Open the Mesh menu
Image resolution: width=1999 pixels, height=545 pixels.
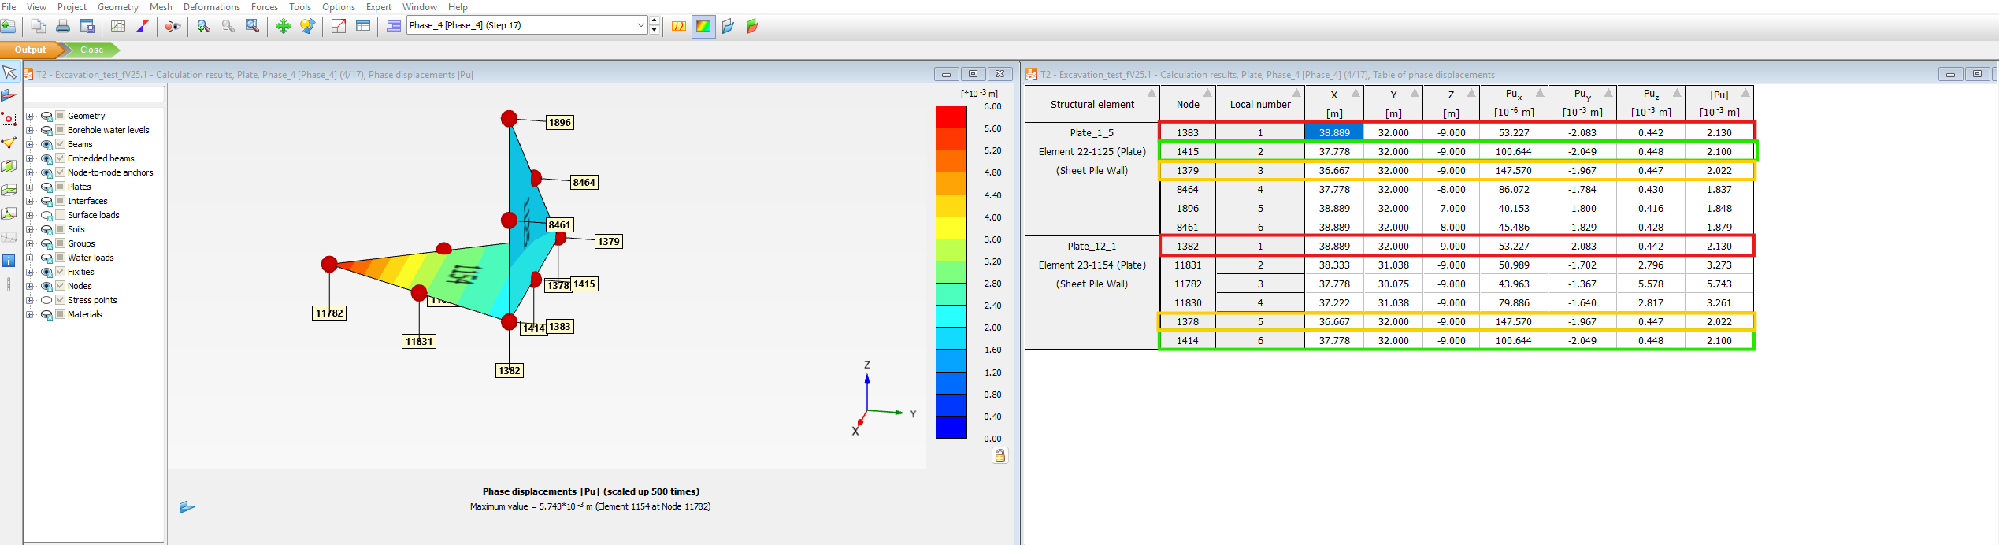(161, 7)
